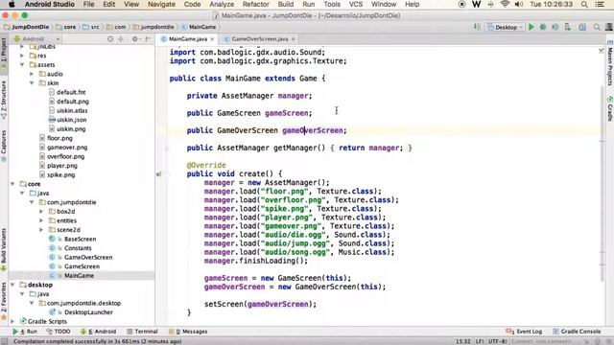This screenshot has width=614, height=345.
Task: Click JumpDontDie in the breadcrumb bar
Action: [x=26, y=27]
